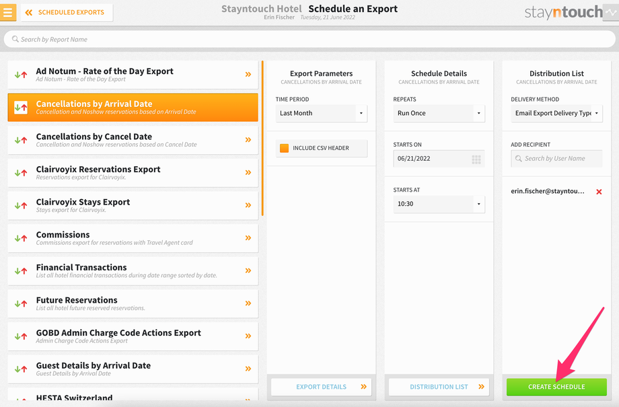Open Repeats dropdown showing Run Once
Screen dimensions: 619x407
click(439, 113)
